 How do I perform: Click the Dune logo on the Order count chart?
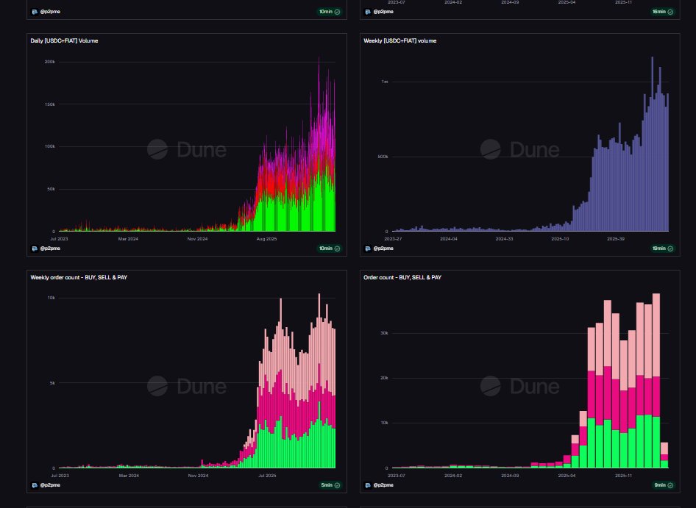tap(519, 386)
